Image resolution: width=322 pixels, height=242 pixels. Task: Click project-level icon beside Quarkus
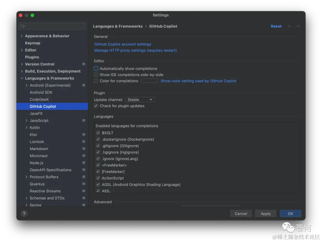84,184
